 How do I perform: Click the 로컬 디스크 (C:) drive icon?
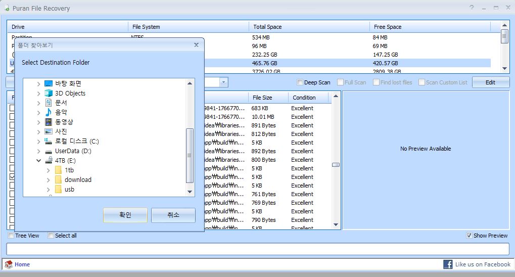pos(49,142)
